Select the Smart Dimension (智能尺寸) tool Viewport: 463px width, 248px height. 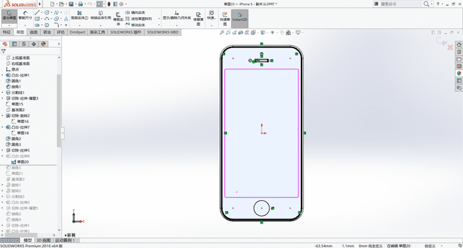25,15
